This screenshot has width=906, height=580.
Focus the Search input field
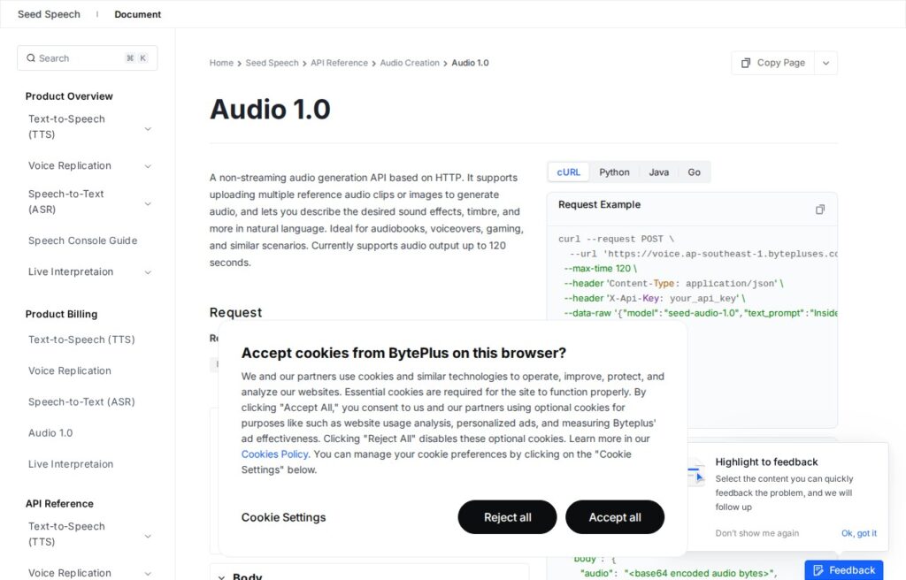click(x=88, y=58)
